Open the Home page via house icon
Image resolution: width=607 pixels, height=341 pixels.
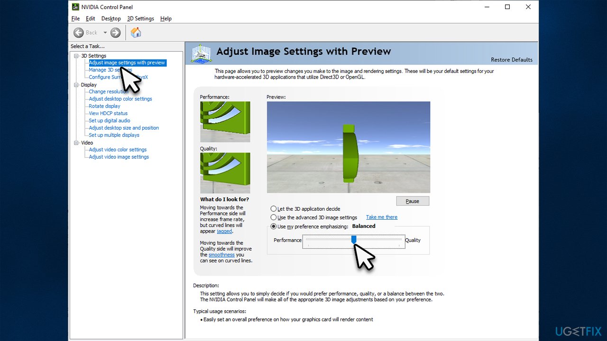136,32
